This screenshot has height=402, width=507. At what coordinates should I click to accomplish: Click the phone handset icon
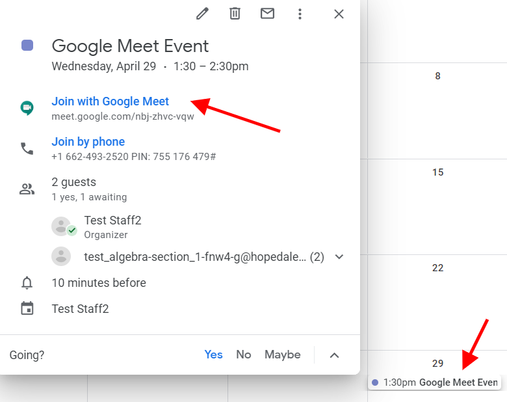[27, 148]
